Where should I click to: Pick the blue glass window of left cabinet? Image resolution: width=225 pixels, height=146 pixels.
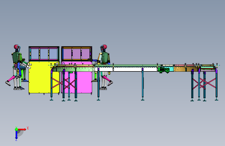click(44, 54)
